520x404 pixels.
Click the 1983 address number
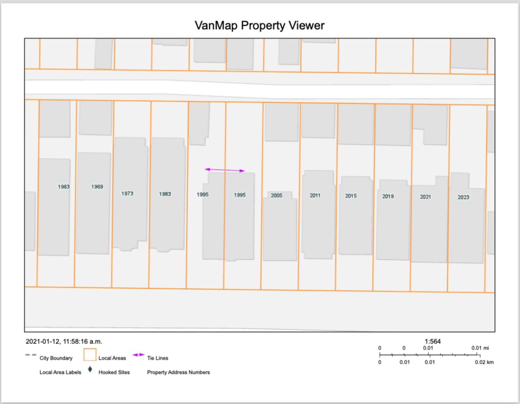tap(165, 194)
